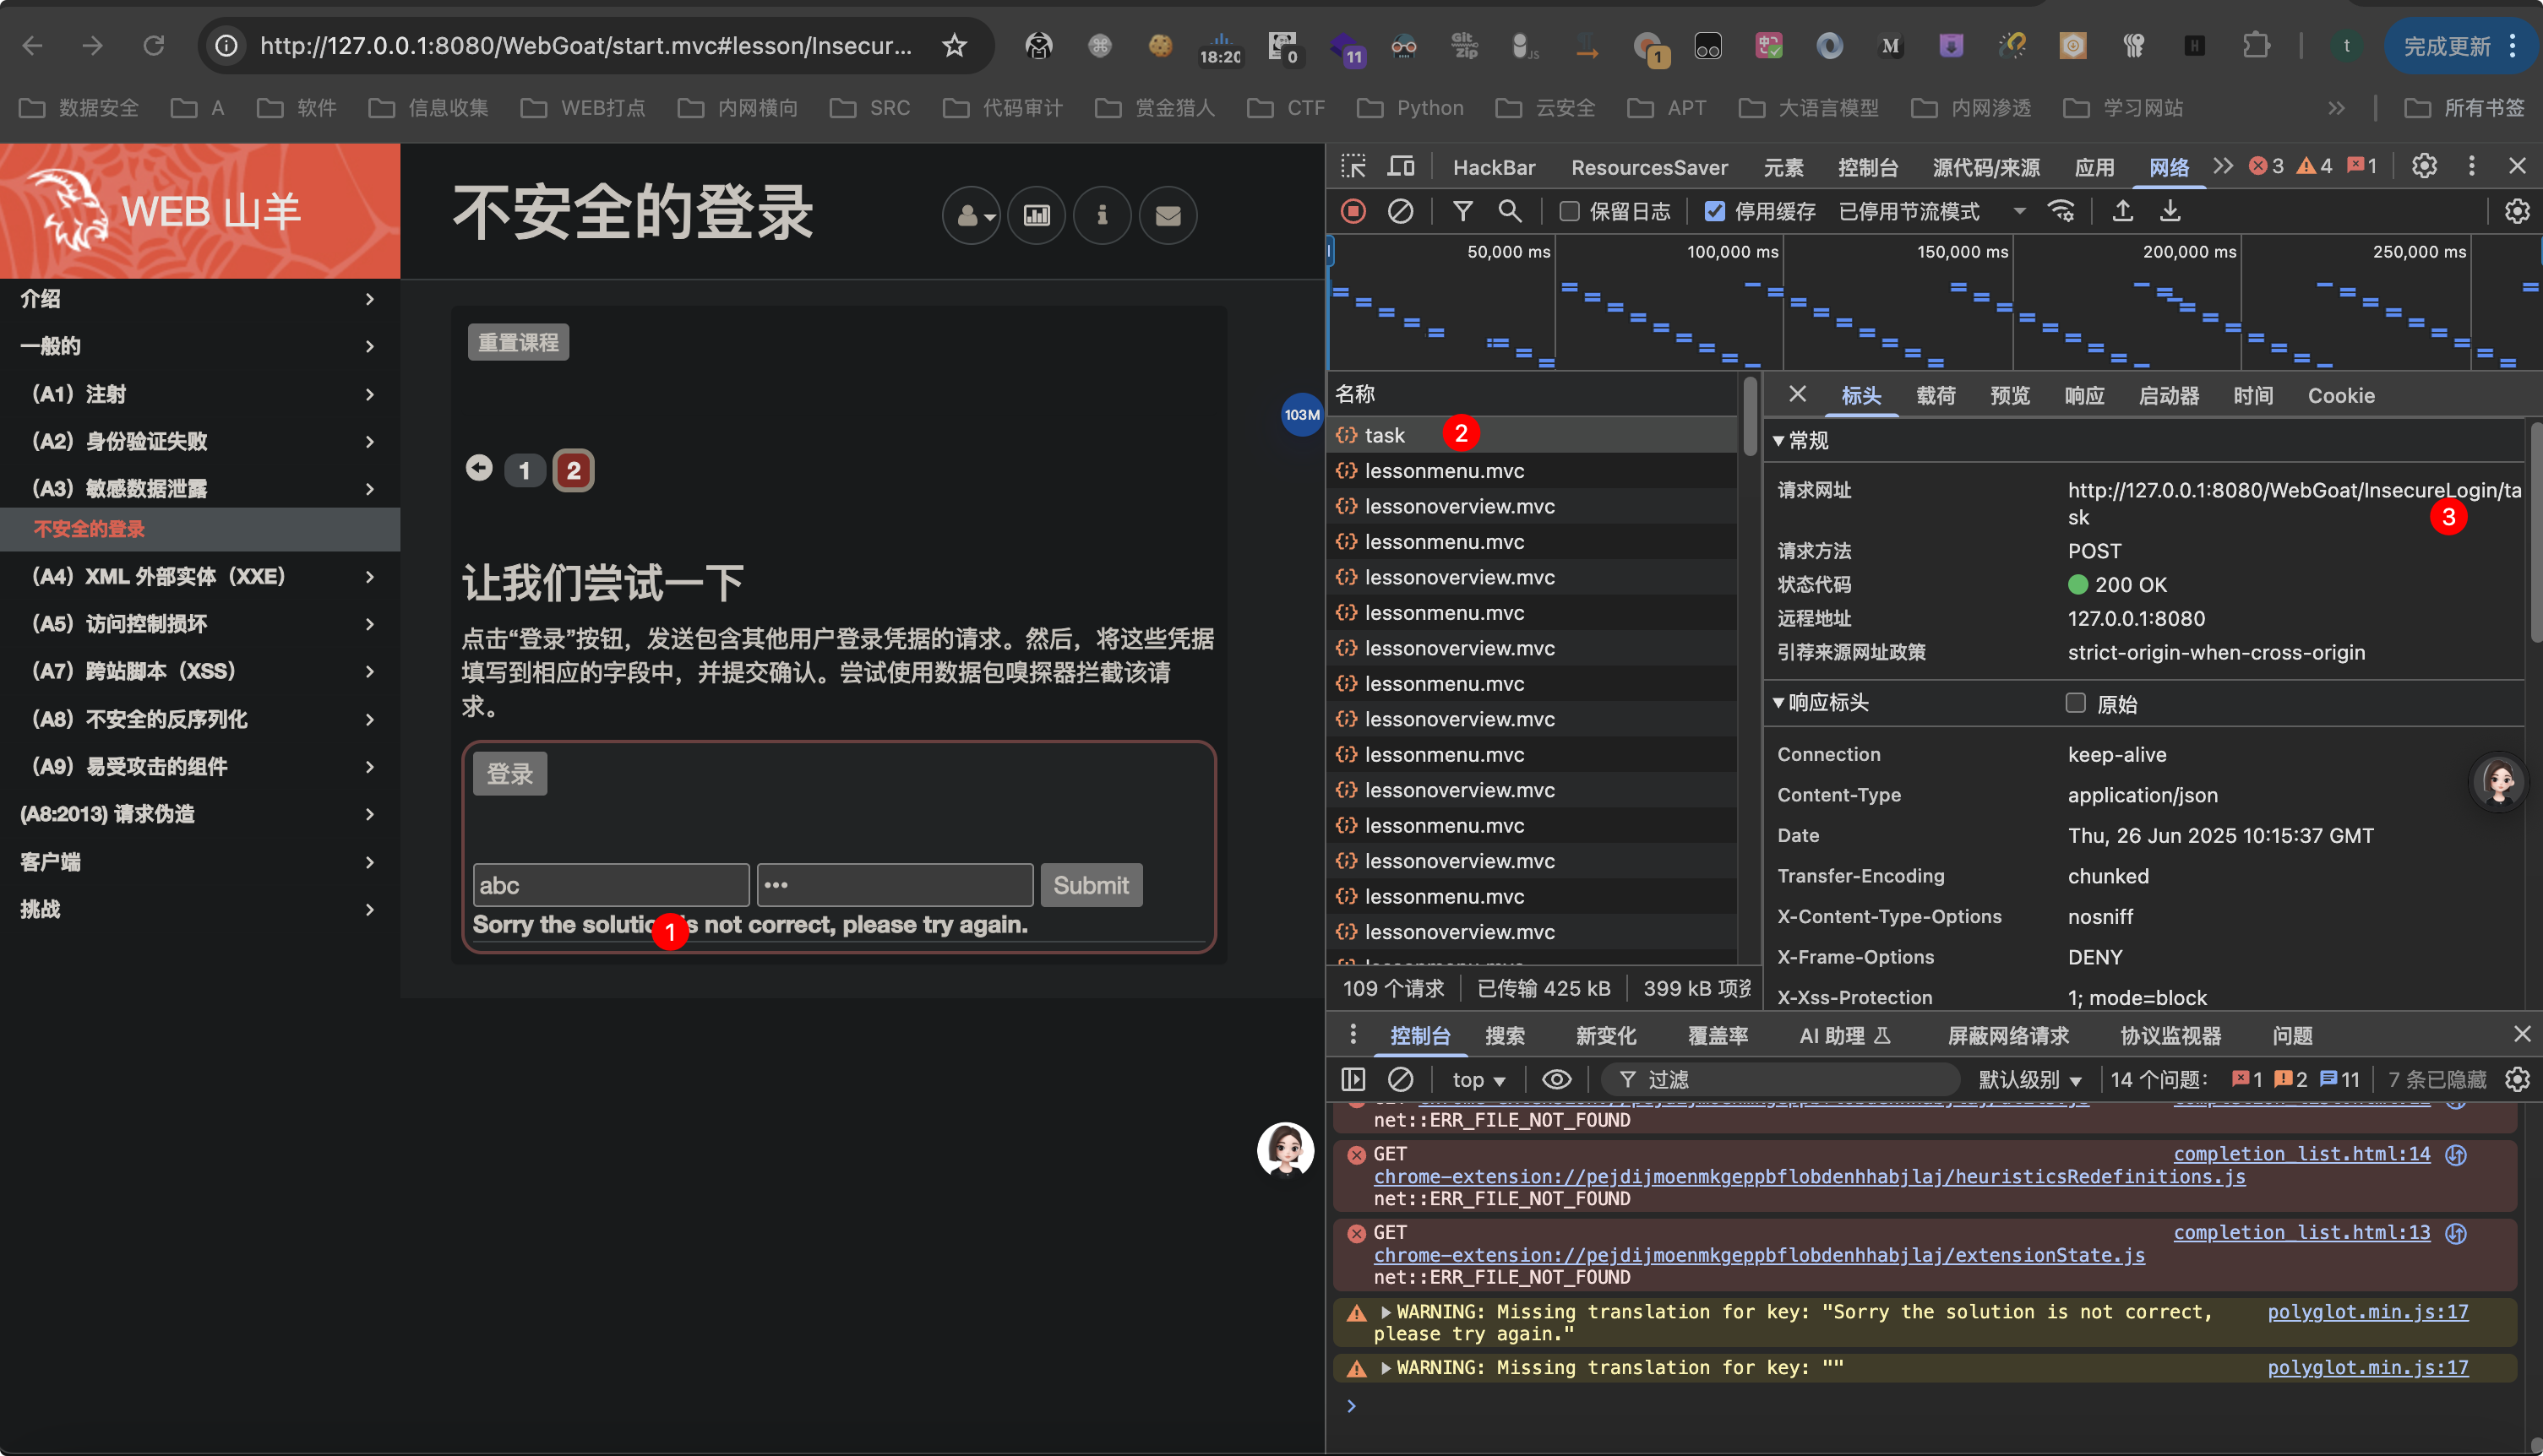Toggle console sidebar icon
This screenshot has height=1456, width=2543.
[x=1353, y=1079]
